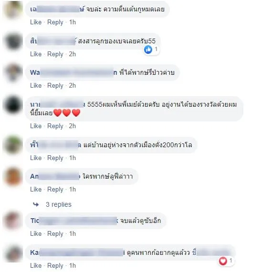The image size is (260, 272).
Task: Like the comment พี่ได้พากษ์รีป่าวค่าบ
Action: (36, 86)
